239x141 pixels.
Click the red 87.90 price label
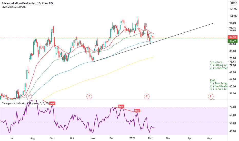232,37
